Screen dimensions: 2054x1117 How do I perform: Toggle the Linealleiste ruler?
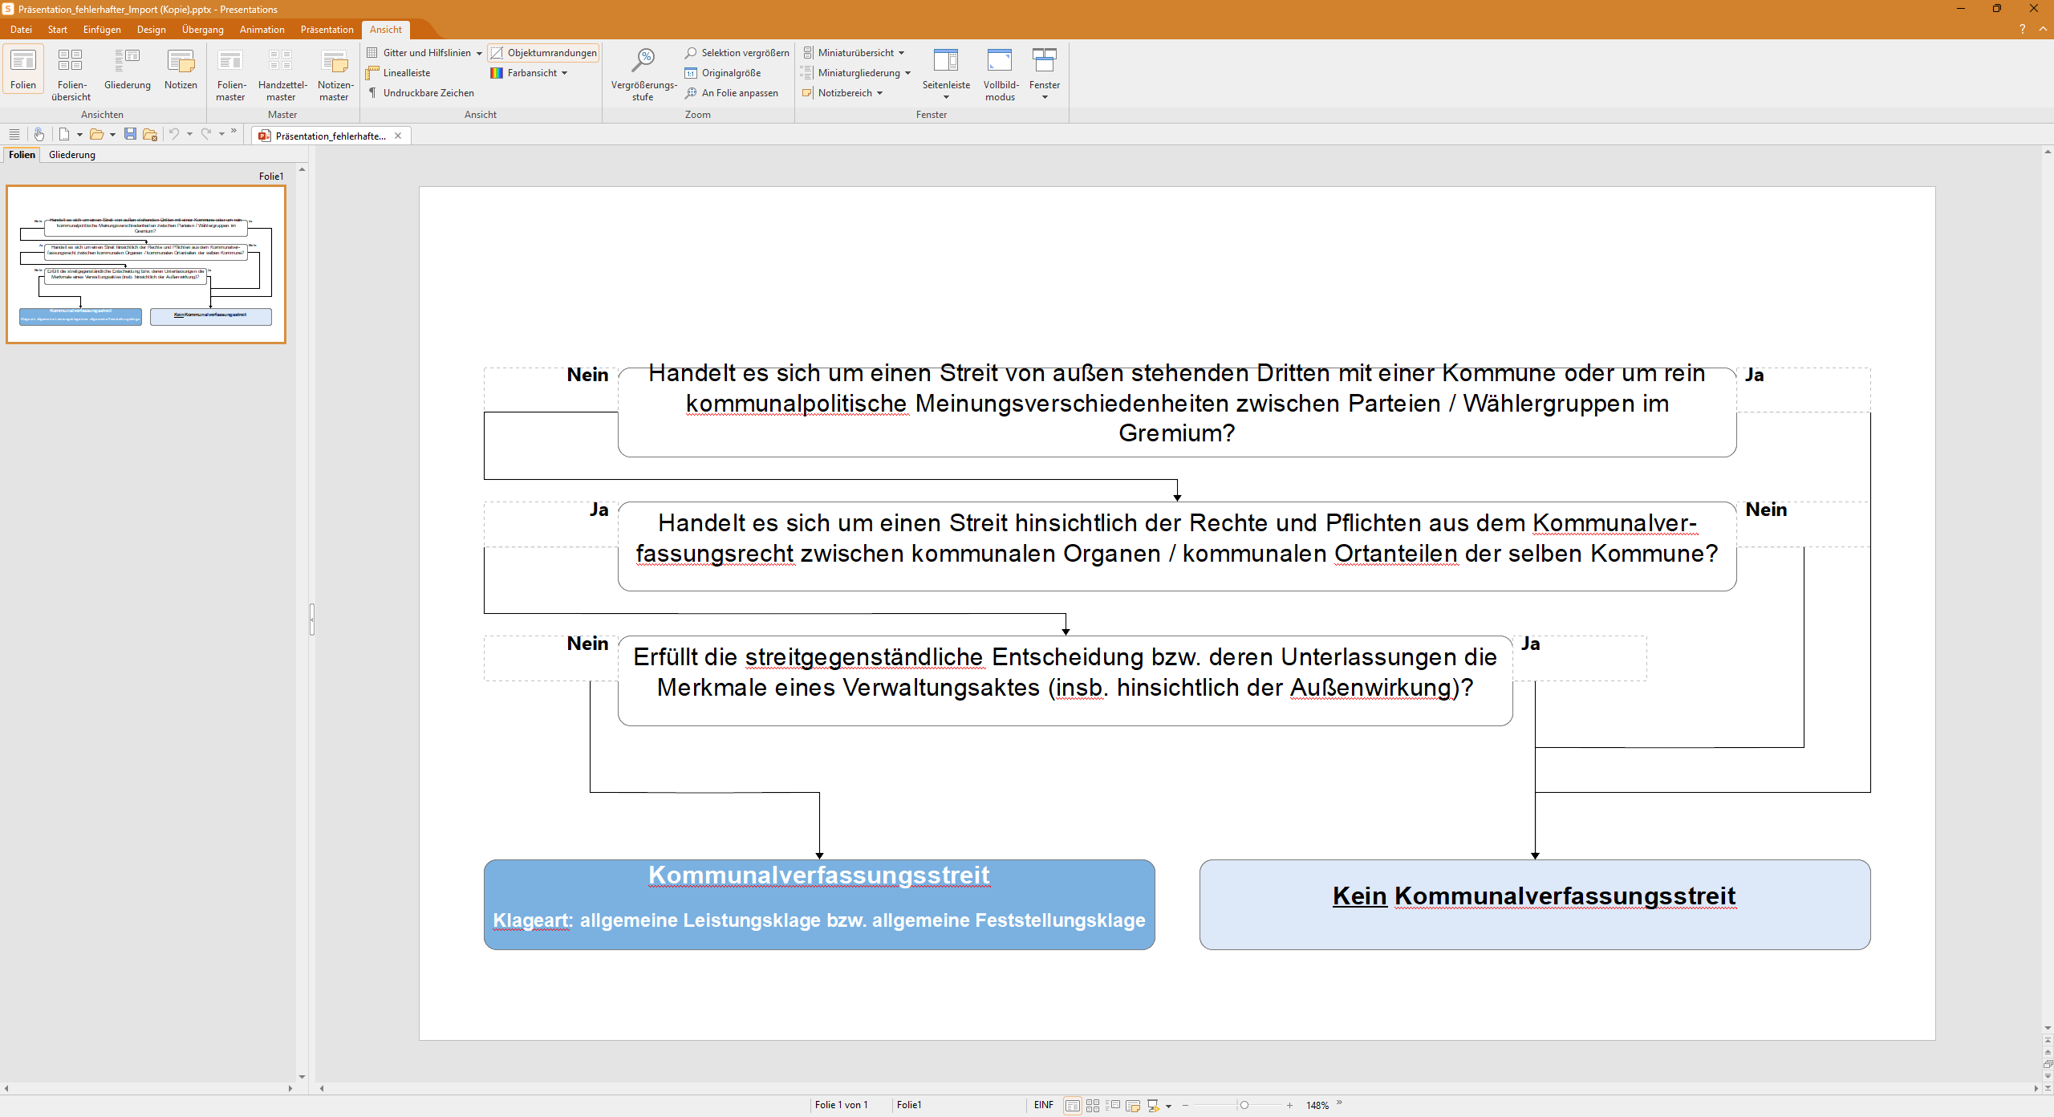[x=399, y=73]
